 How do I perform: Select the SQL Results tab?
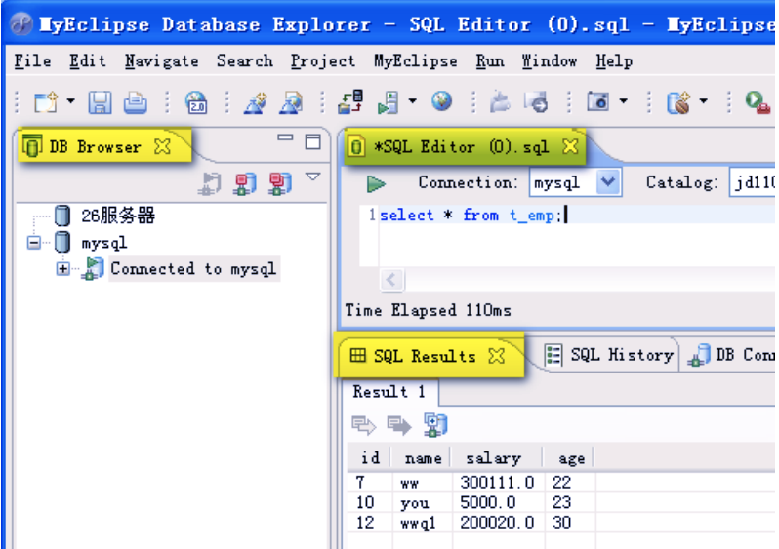pyautogui.click(x=425, y=356)
